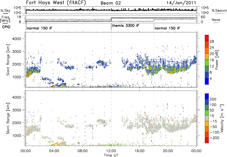Image resolution: width=227 pixels, height=157 pixels.
Task: Click the "08:00" time tick label
Action: pos(83,151)
